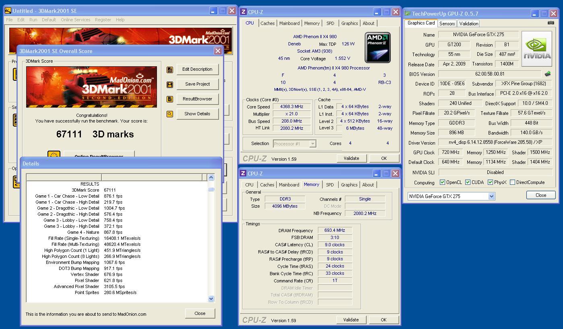
Task: Open the File menu in 3DMark2001
Action: (x=9, y=20)
